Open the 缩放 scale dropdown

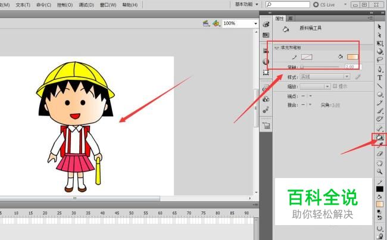click(315, 86)
